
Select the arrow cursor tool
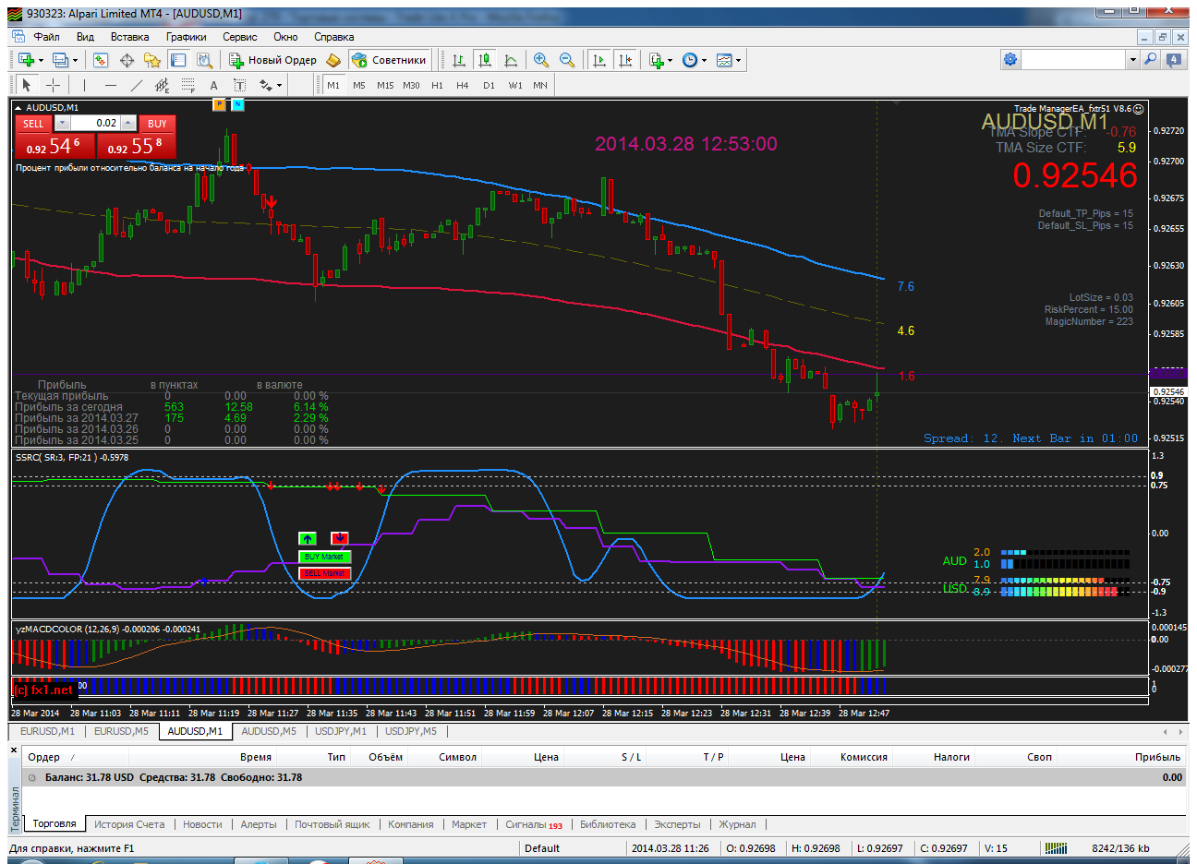pyautogui.click(x=27, y=85)
